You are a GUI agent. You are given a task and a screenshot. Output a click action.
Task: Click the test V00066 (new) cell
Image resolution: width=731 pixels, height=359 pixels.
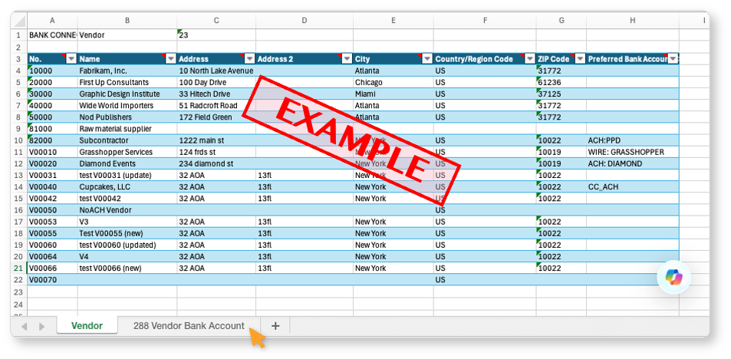coord(127,268)
